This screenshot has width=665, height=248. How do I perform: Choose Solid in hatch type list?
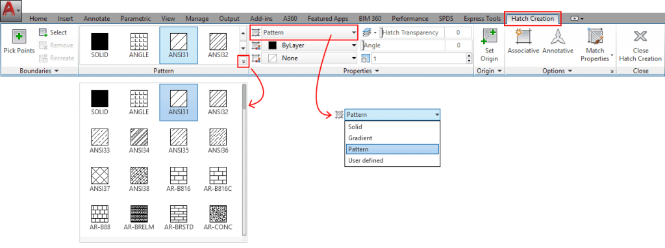point(392,127)
